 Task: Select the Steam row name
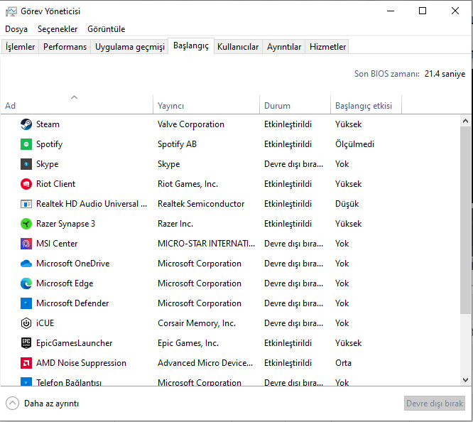click(x=48, y=124)
